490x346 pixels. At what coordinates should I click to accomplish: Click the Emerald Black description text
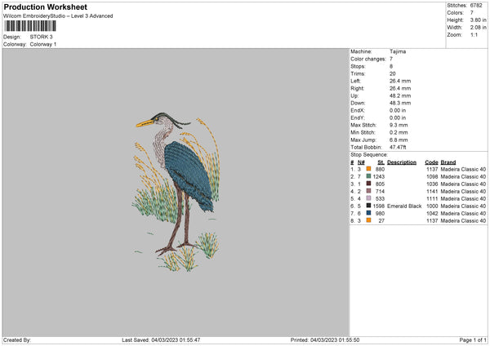tap(404, 206)
